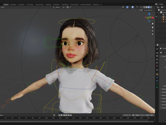Open the outliner display mode dropdown
This screenshot has width=166, height=125.
click(158, 7)
